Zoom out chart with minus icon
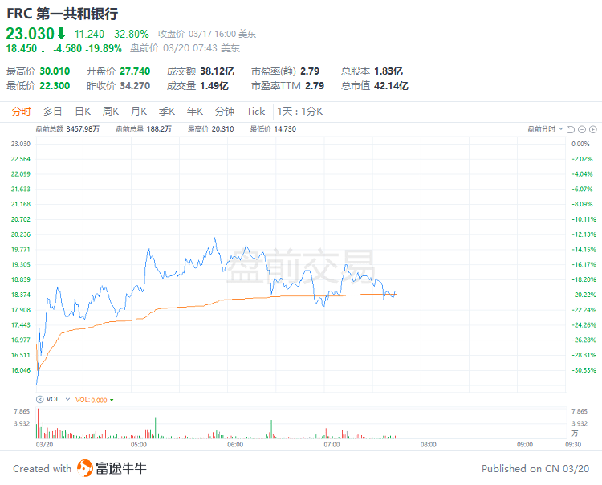 (x=582, y=128)
